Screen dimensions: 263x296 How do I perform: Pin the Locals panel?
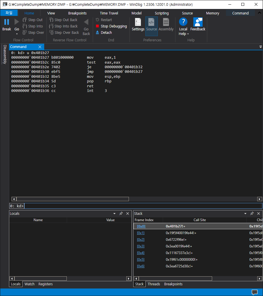pyautogui.click(x=121, y=214)
